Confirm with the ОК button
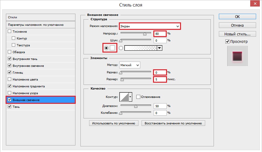Viewport: 262px width, 152px height. [x=237, y=16]
